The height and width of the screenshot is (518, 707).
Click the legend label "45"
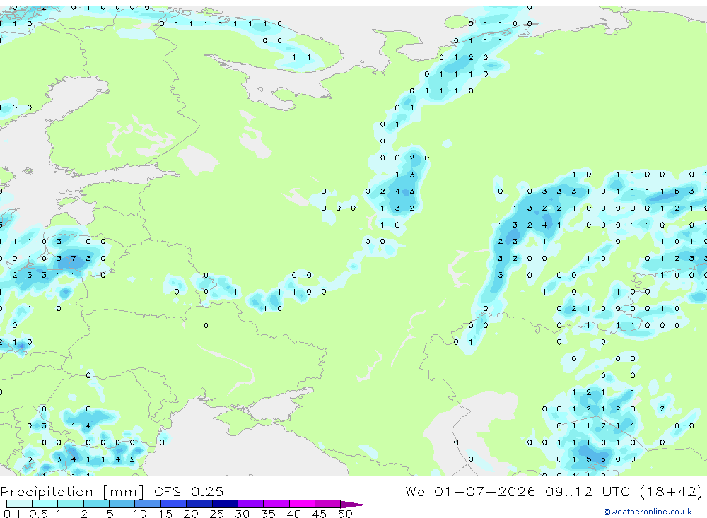click(x=320, y=514)
